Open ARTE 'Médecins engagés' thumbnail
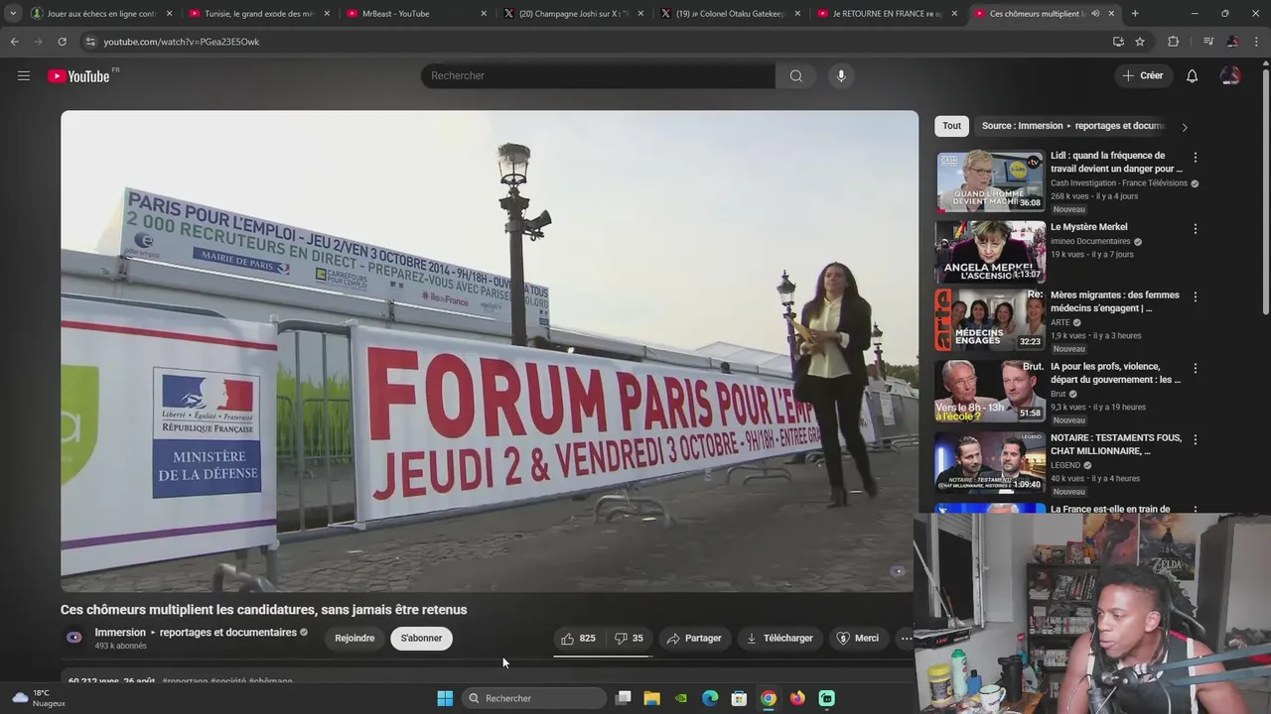The width and height of the screenshot is (1271, 714). tap(990, 320)
